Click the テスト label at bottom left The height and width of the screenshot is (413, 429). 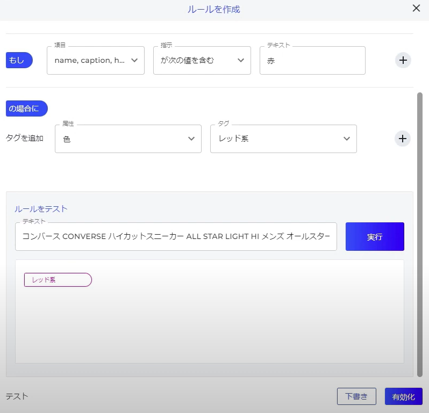coord(17,396)
